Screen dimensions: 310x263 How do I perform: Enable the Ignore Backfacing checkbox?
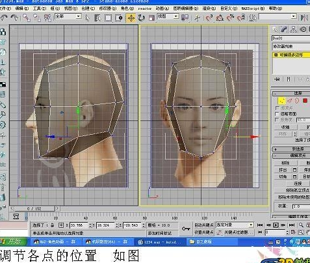click(x=277, y=114)
